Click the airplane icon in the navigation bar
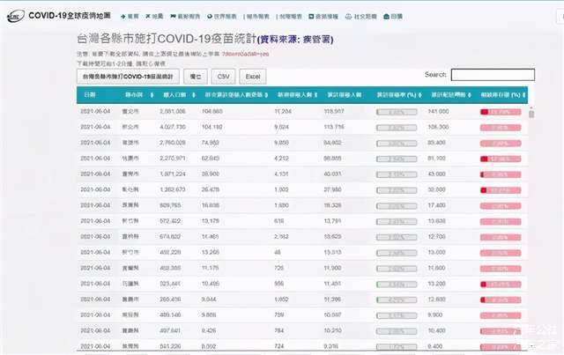 tap(147, 16)
